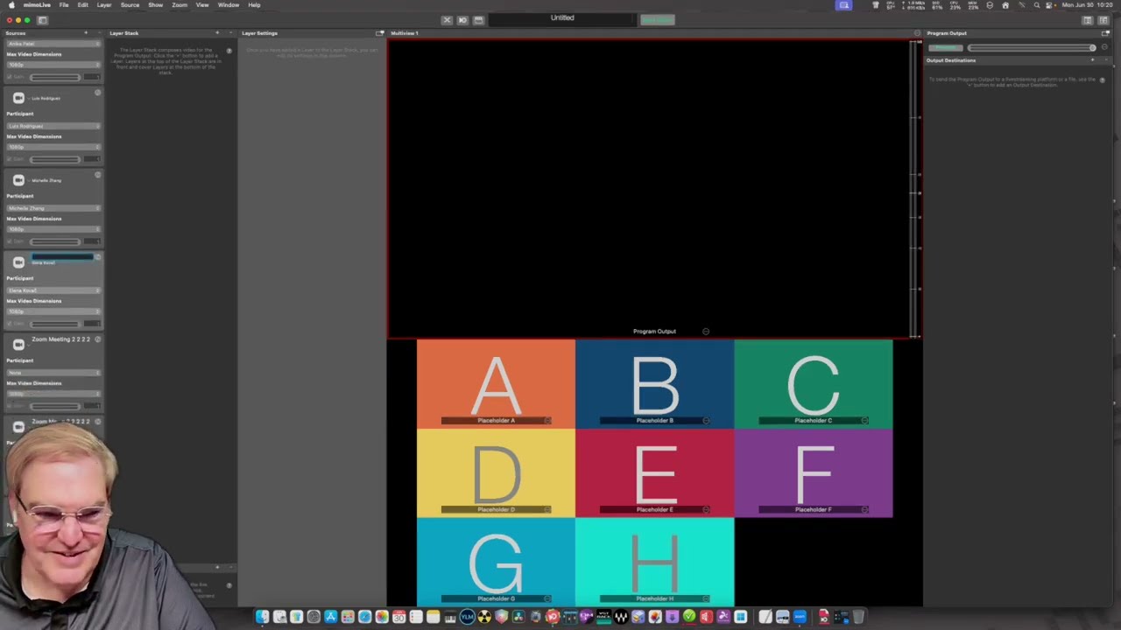Open the Layer menu
The height and width of the screenshot is (630, 1121).
click(104, 5)
